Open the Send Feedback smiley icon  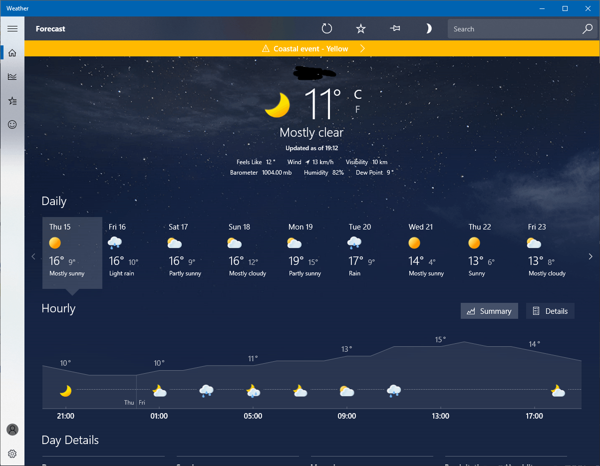(x=12, y=124)
